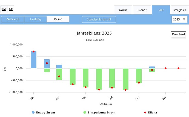Screen dimensions: 189x117
Task: Switch to the Jahr tab
Action: pos(161,10)
